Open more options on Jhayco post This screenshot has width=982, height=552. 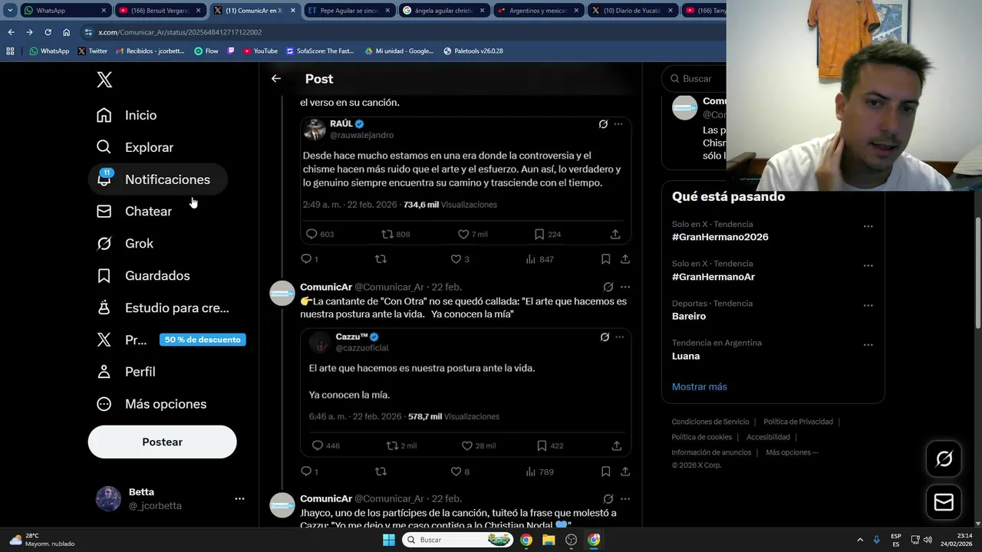pyautogui.click(x=624, y=498)
